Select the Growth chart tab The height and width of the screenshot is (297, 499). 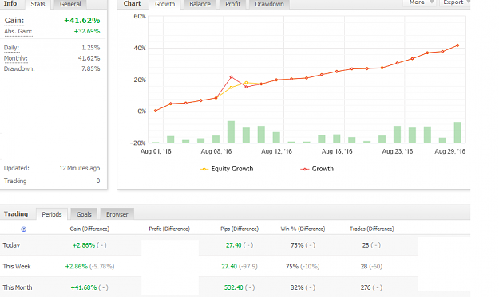coord(164,4)
